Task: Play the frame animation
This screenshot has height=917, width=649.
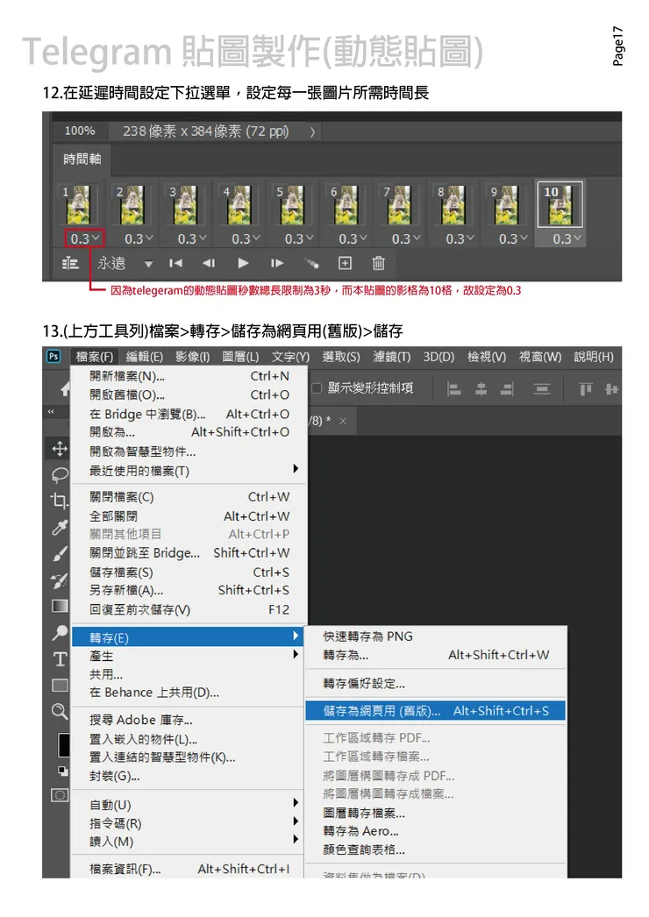Action: [x=243, y=263]
